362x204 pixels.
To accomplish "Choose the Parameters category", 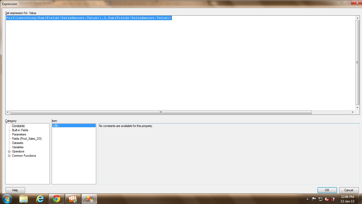I will coord(19,134).
